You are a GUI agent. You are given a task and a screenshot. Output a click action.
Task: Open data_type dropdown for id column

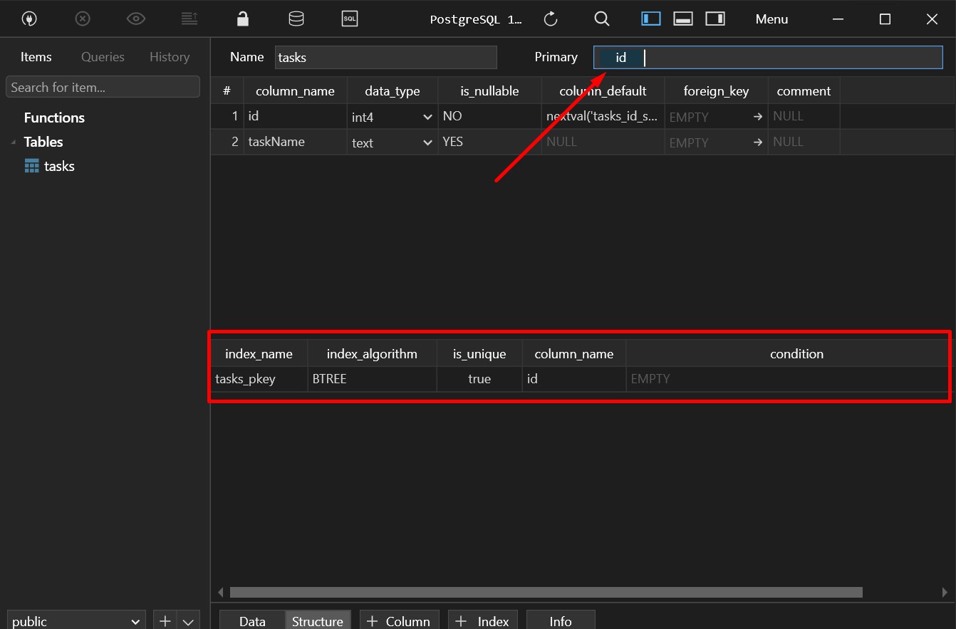coord(427,117)
